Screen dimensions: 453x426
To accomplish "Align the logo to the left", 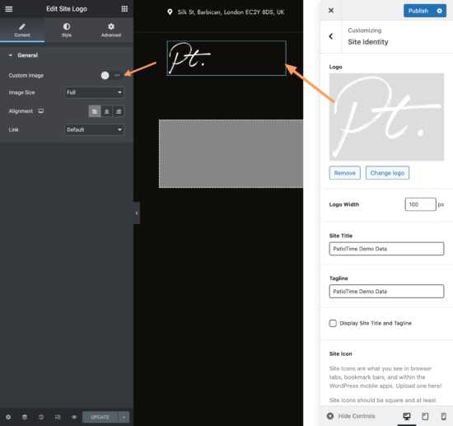I will tap(95, 111).
